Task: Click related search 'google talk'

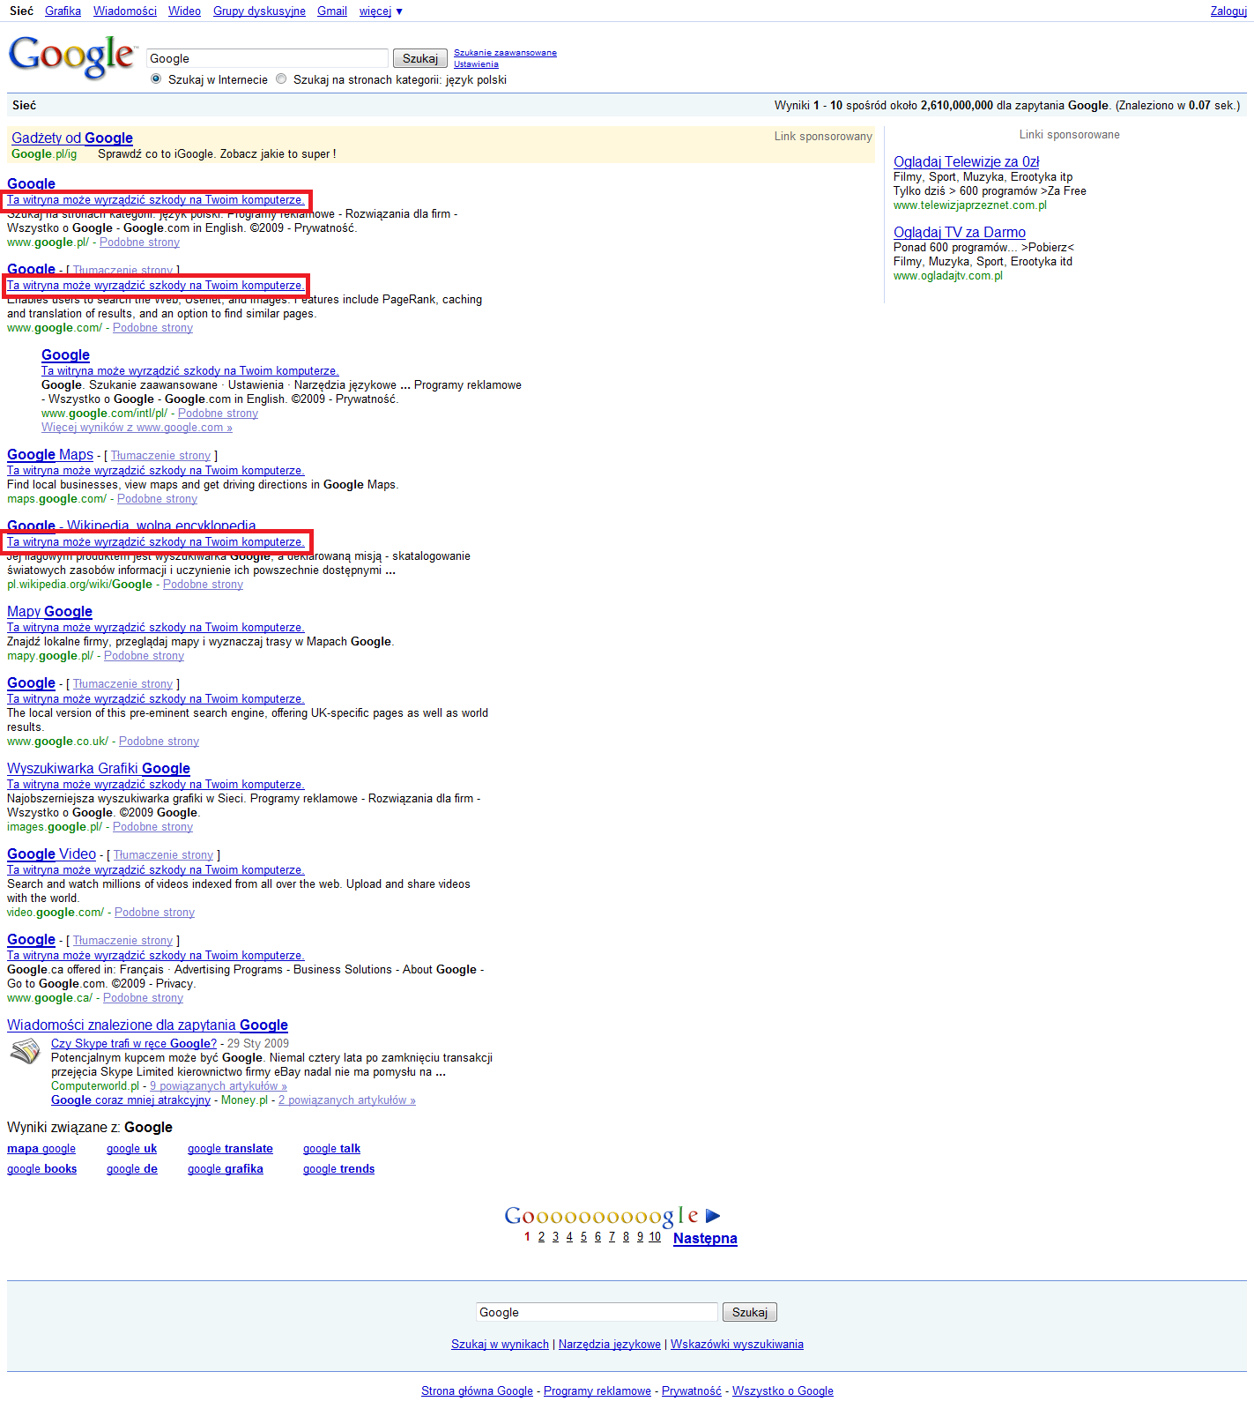Action: pyautogui.click(x=331, y=1149)
